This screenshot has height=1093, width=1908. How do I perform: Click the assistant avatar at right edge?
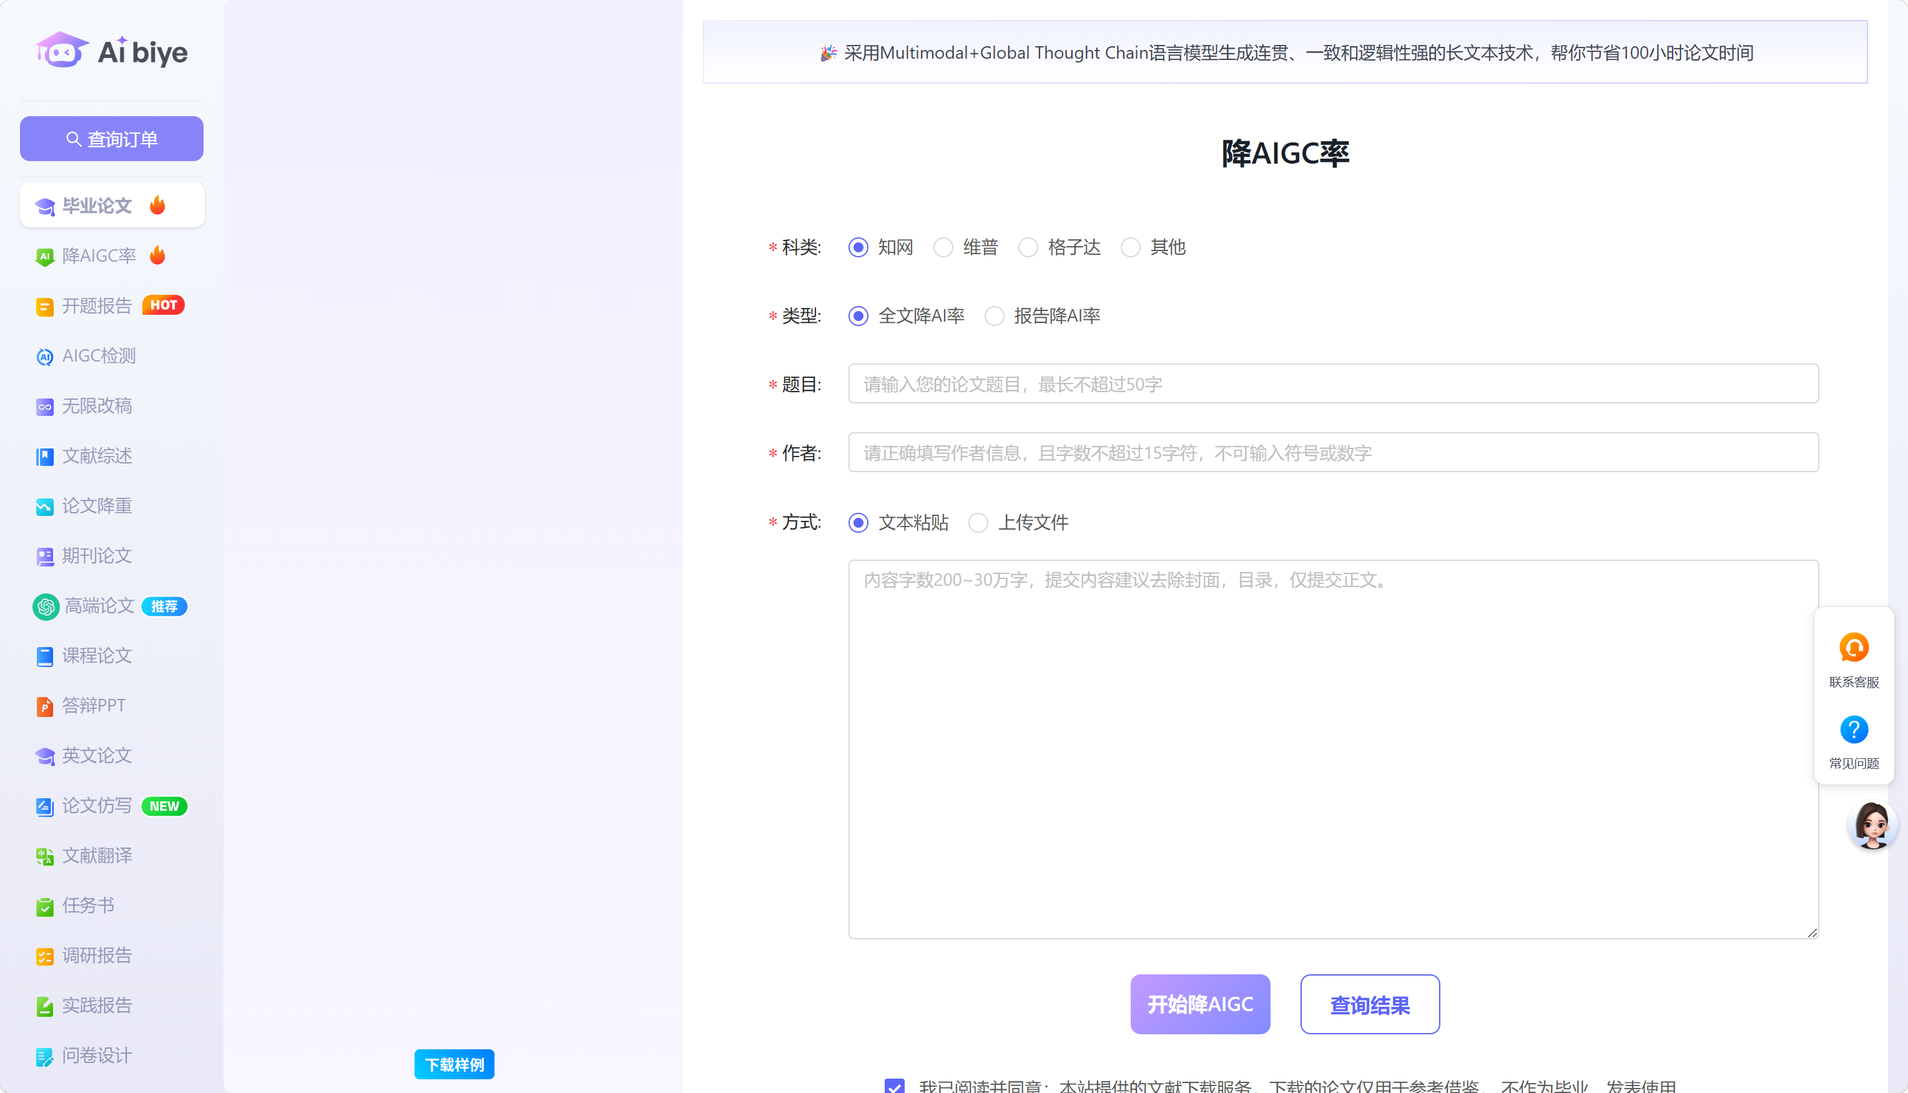click(x=1873, y=825)
